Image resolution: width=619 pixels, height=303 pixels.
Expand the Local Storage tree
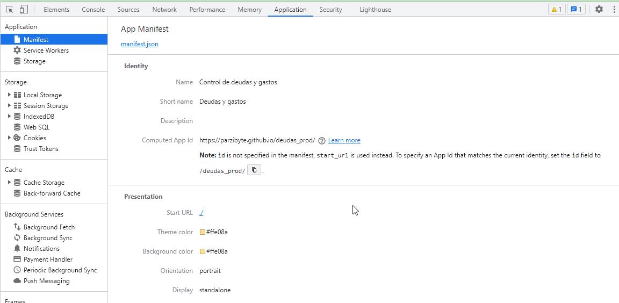[9, 95]
